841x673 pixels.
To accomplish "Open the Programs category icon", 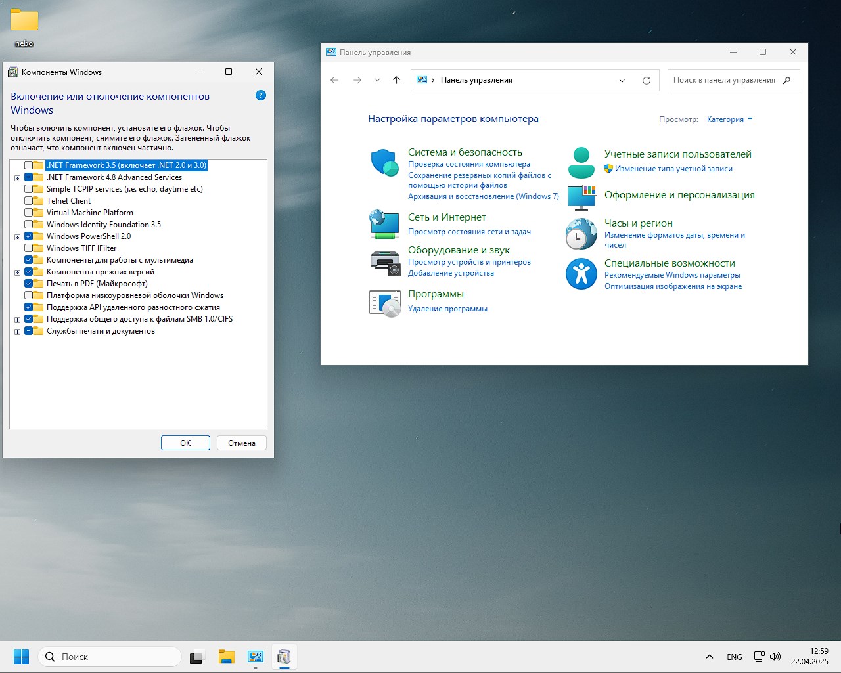I will coord(384,303).
